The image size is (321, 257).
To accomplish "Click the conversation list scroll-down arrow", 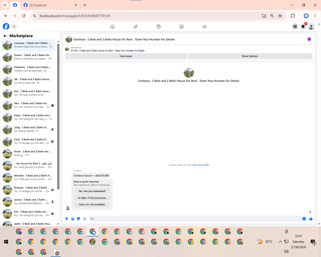I will click(x=58, y=224).
